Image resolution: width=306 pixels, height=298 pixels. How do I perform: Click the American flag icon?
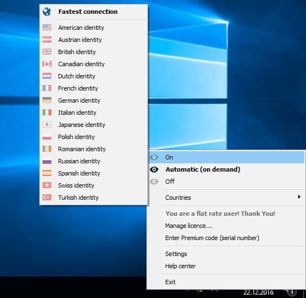click(x=47, y=28)
